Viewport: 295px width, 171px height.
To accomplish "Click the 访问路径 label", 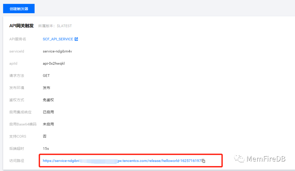I will [x=17, y=161].
